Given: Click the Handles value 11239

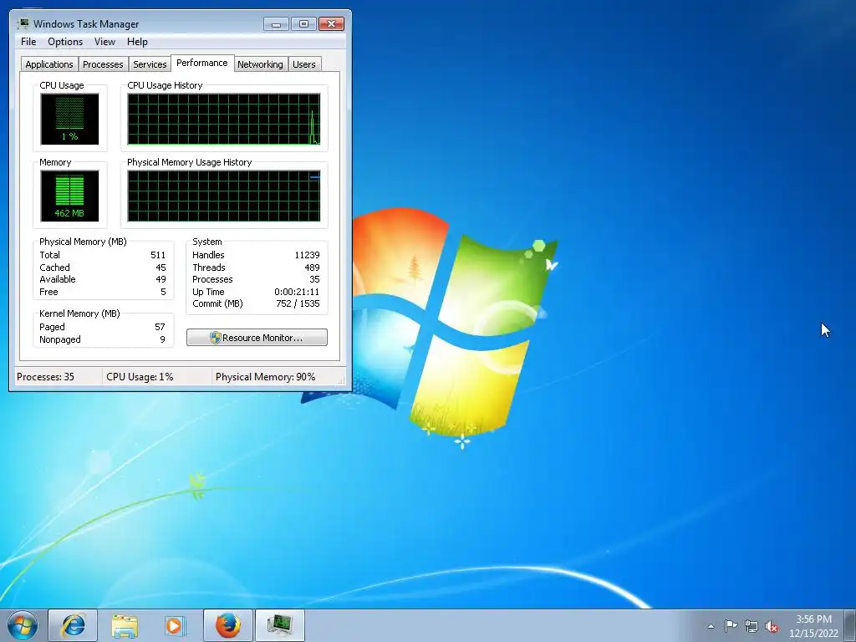Looking at the screenshot, I should point(307,255).
